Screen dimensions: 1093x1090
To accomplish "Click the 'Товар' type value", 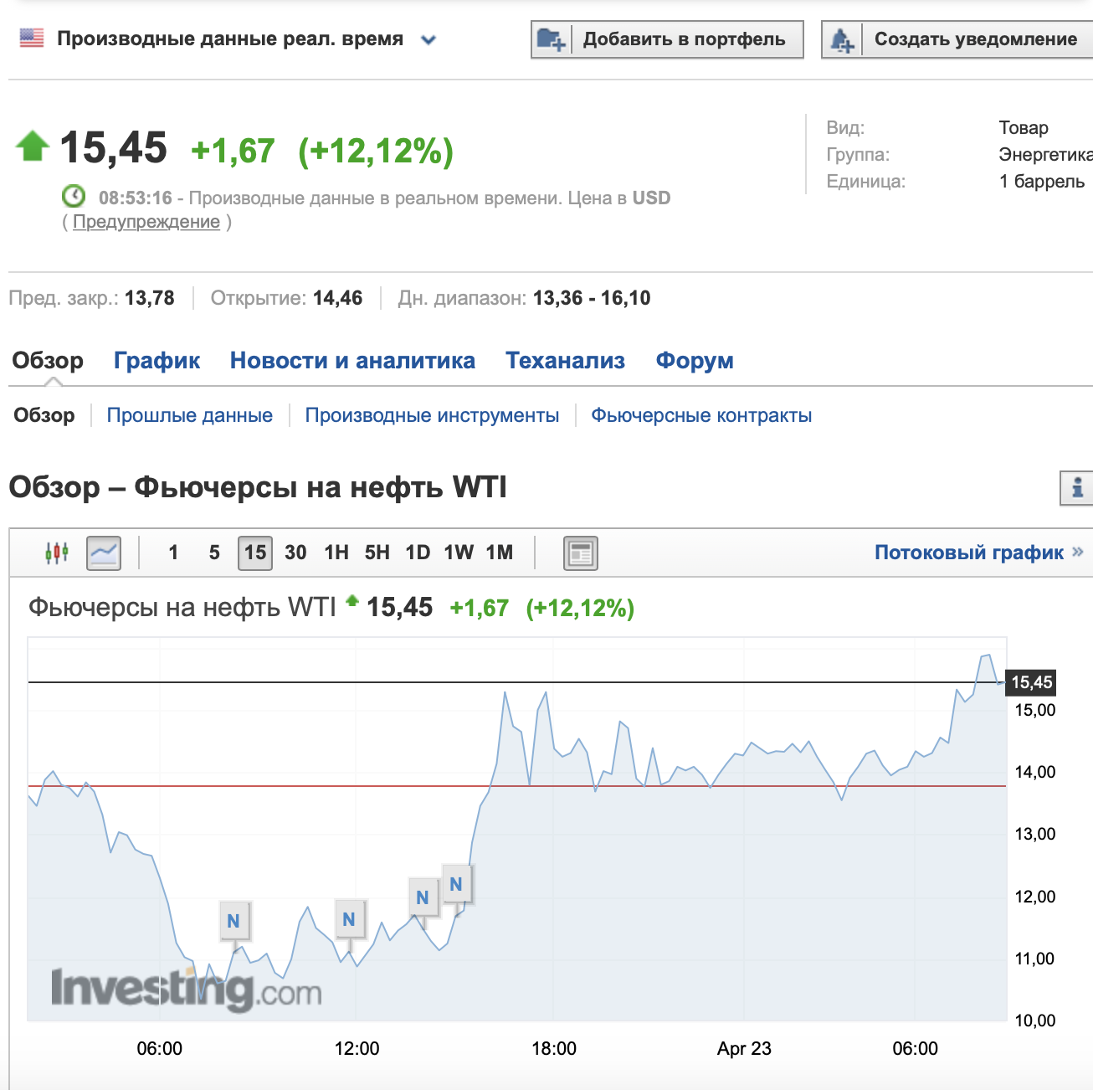I will pos(1024,128).
